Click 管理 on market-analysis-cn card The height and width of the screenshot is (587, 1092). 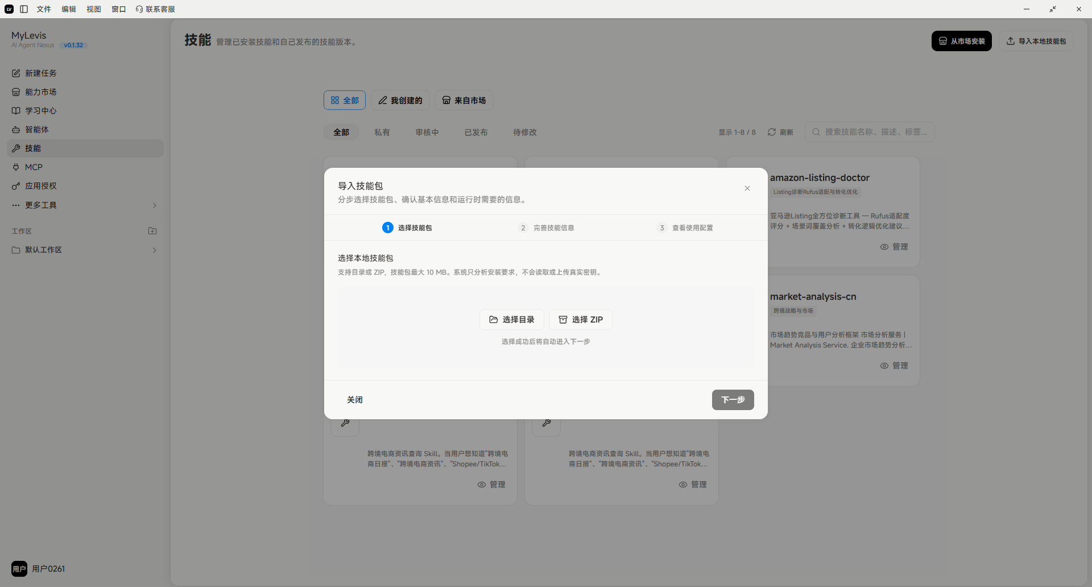894,366
